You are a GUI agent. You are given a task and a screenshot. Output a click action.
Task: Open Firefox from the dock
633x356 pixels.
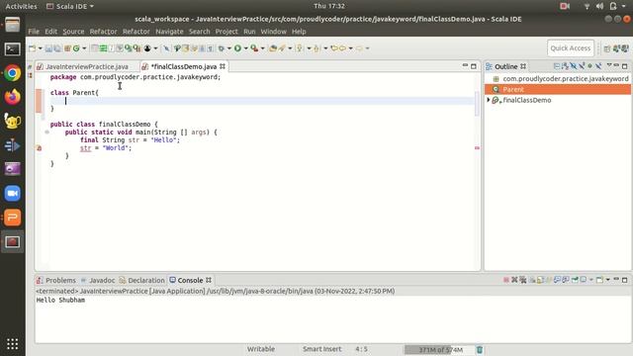click(x=13, y=97)
